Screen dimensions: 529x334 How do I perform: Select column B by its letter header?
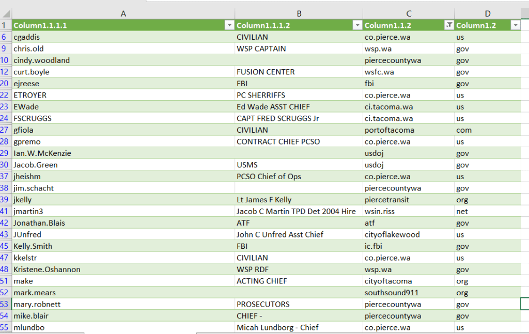pos(299,14)
